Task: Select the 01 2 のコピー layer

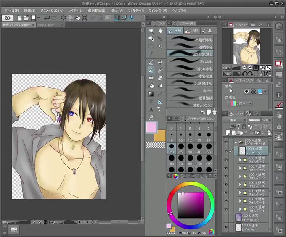Action: point(251,218)
